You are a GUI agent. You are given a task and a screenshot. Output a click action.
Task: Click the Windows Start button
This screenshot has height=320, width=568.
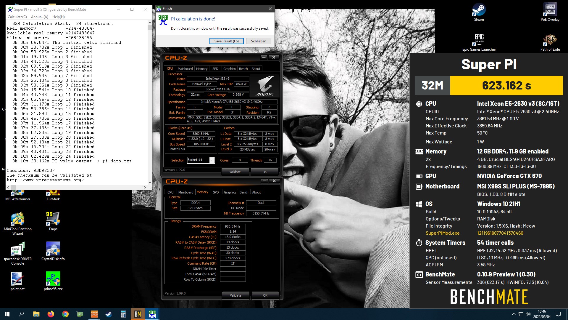pos(7,314)
